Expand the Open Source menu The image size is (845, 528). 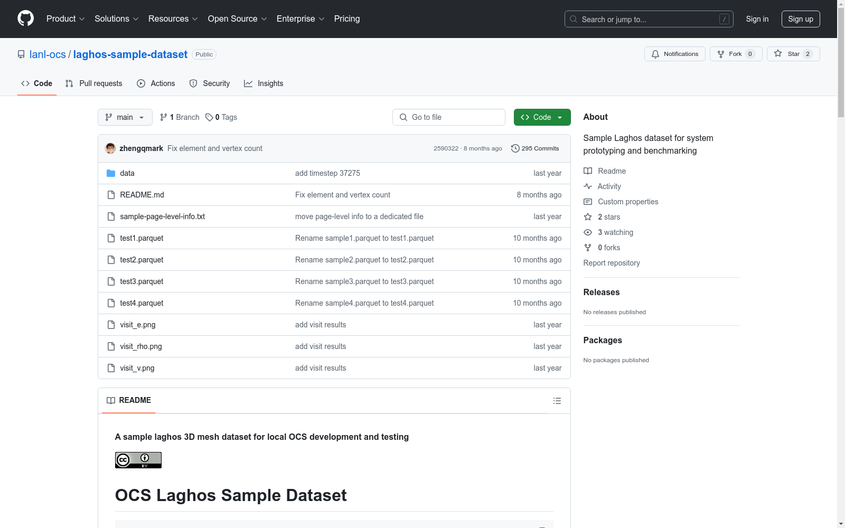point(238,19)
